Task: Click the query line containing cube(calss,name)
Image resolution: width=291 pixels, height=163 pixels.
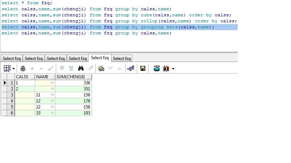Action: 116,15
